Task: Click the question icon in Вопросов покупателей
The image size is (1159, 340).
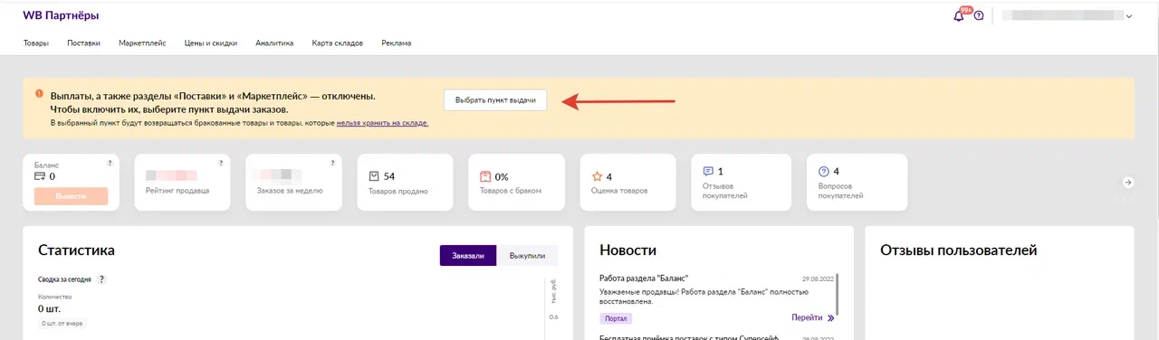Action: (x=824, y=171)
